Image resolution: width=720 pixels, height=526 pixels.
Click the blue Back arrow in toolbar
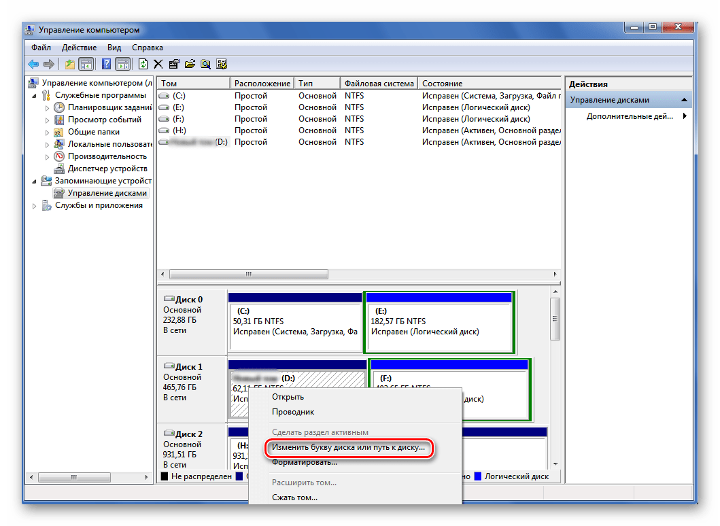(33, 64)
